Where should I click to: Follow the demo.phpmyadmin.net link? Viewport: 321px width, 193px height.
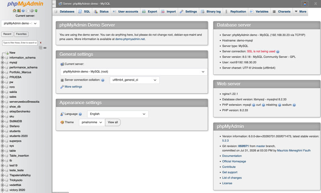pos(130,39)
